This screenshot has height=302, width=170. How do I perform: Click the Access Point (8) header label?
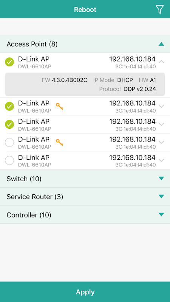pos(32,44)
